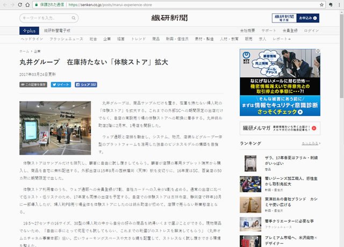Screen dimensions: 344x247
Task: Click この記事を保存 to save the article
Action: pyautogui.click(x=33, y=85)
